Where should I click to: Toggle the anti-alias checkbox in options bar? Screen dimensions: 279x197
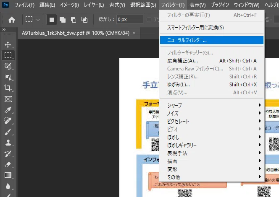tap(149, 20)
